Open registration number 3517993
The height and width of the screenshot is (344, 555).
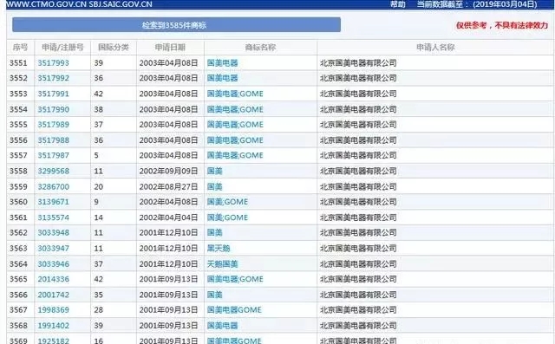[54, 63]
